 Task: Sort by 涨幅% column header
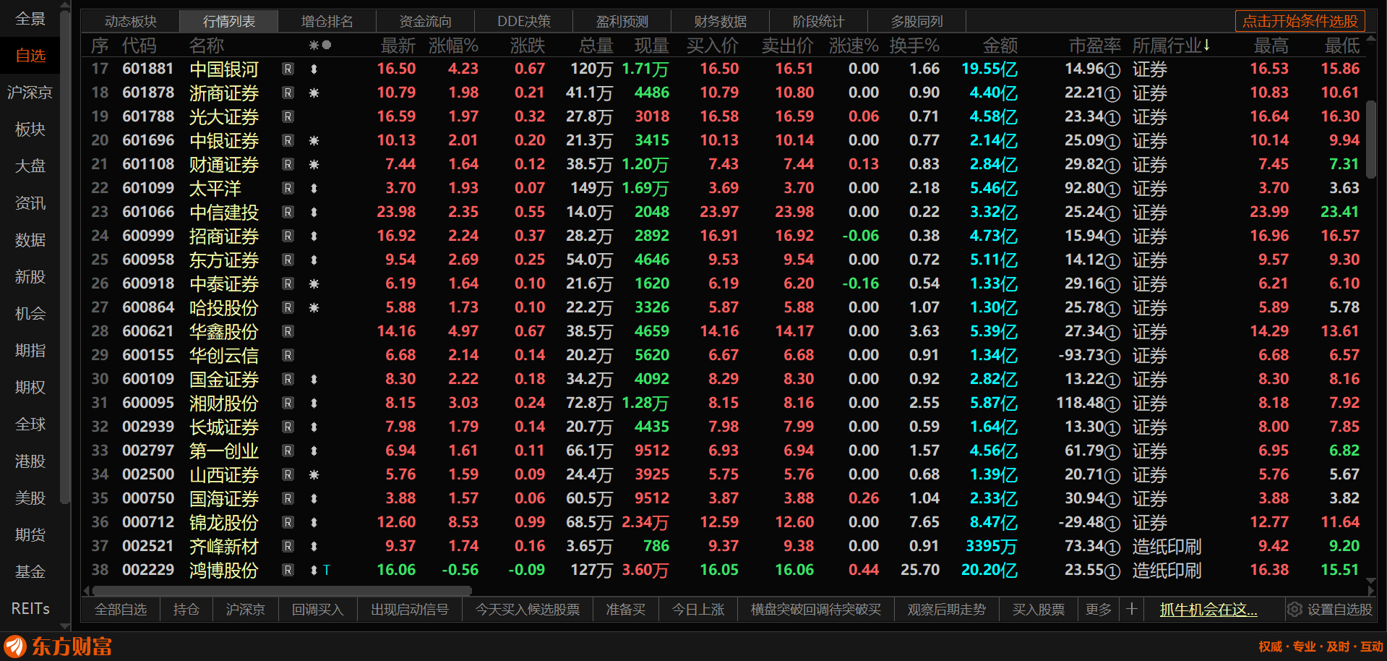(453, 46)
